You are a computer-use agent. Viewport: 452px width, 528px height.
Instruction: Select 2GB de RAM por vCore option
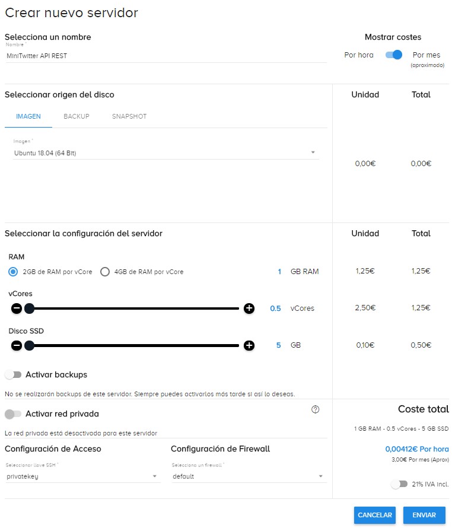tap(13, 272)
